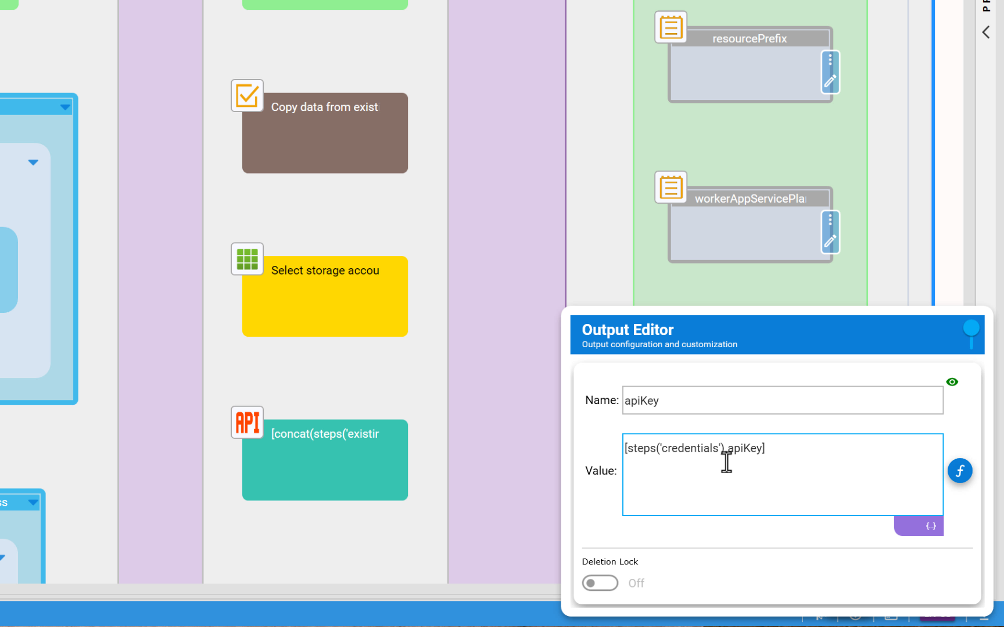Toggle the green eye visibility icon

(952, 382)
